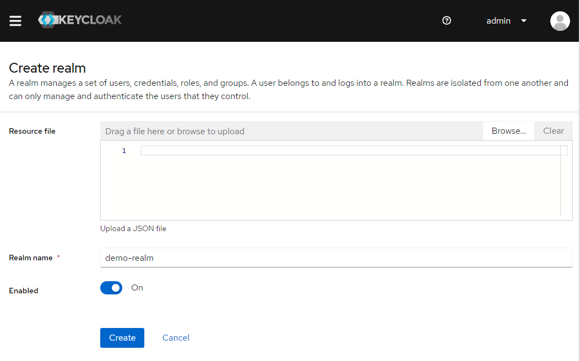Click the blue Create button
The image size is (580, 361).
pos(122,338)
